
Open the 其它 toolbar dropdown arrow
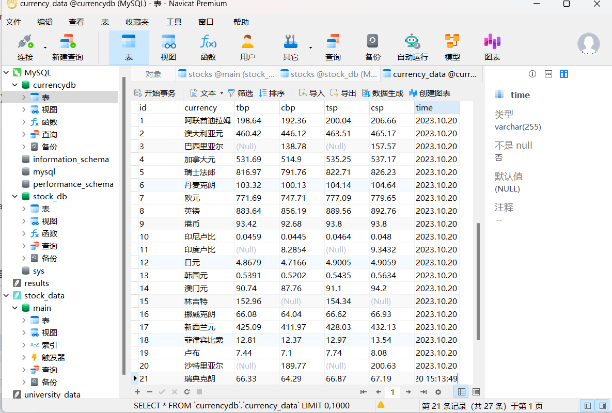[311, 47]
